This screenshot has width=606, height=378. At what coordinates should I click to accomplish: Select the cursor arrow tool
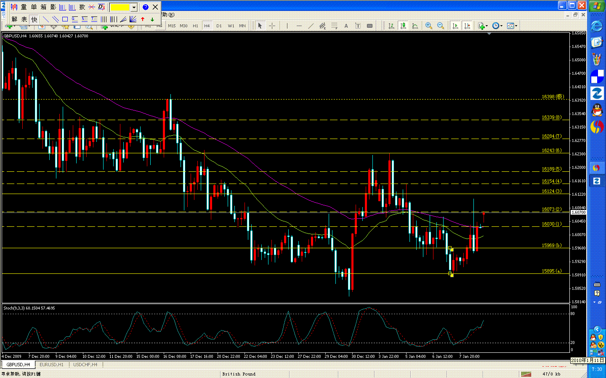coord(260,26)
